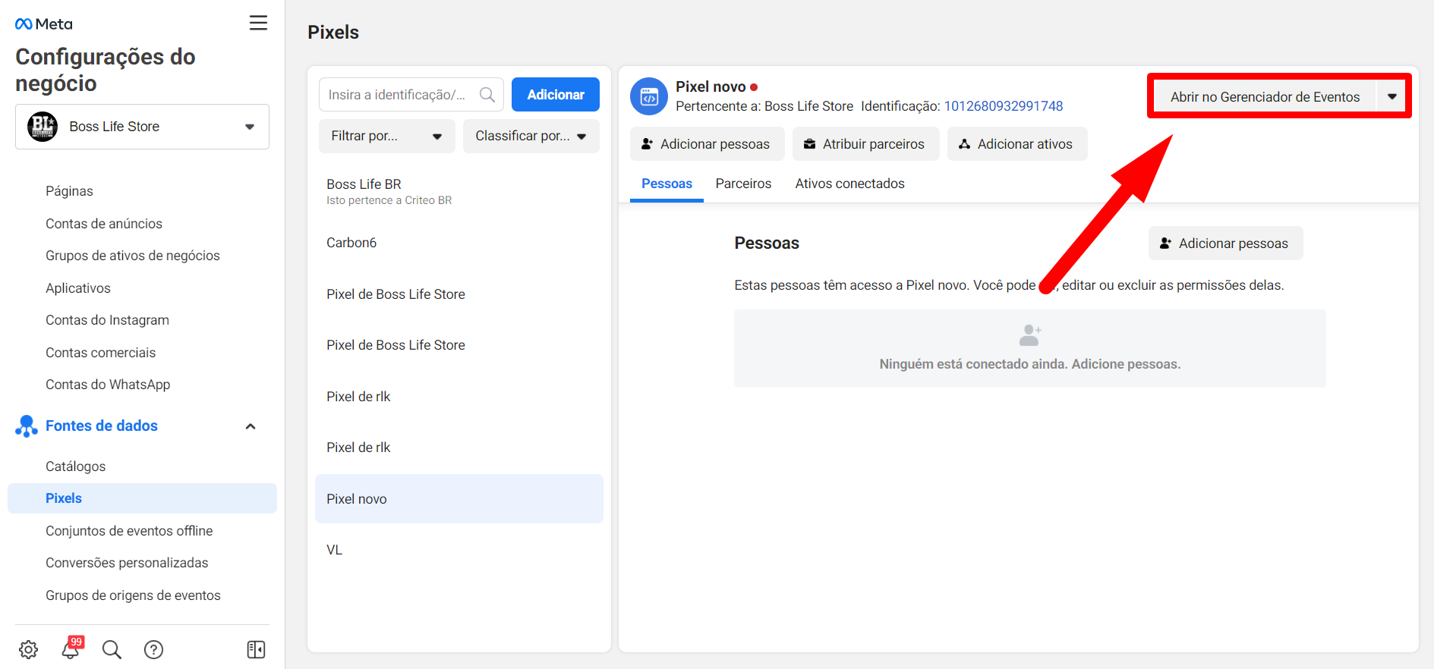Open the hamburger menu icon
The width and height of the screenshot is (1434, 669).
258,23
